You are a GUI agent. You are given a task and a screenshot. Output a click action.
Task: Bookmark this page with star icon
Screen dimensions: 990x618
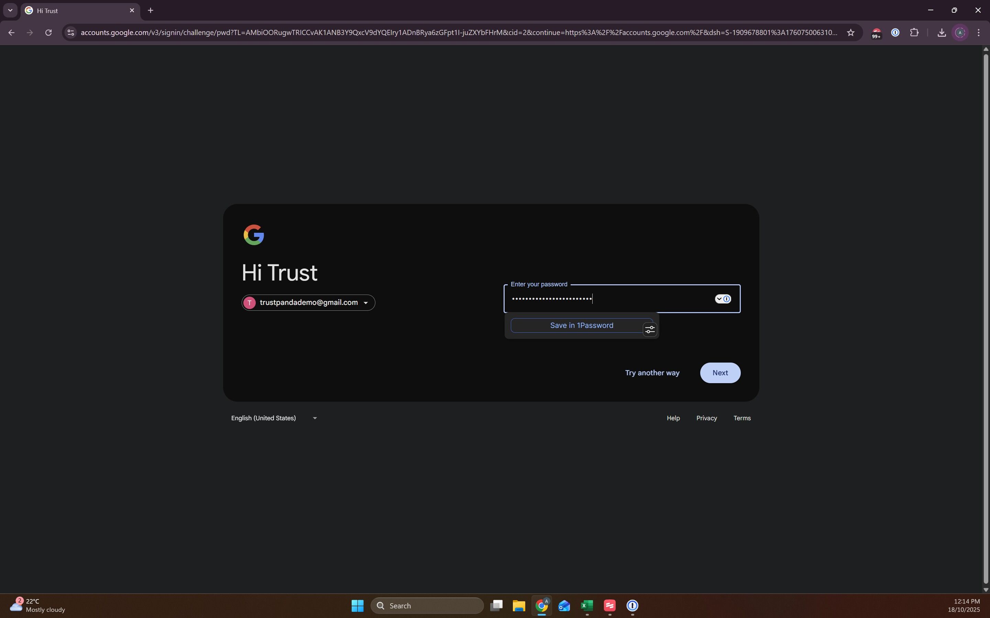pos(851,33)
